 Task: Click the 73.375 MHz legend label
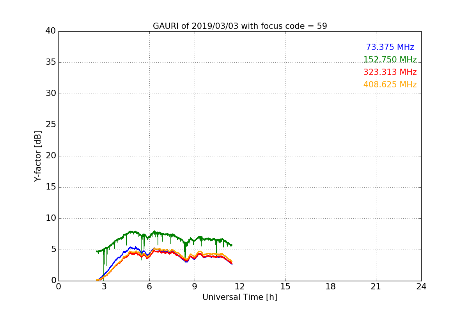tap(390, 47)
